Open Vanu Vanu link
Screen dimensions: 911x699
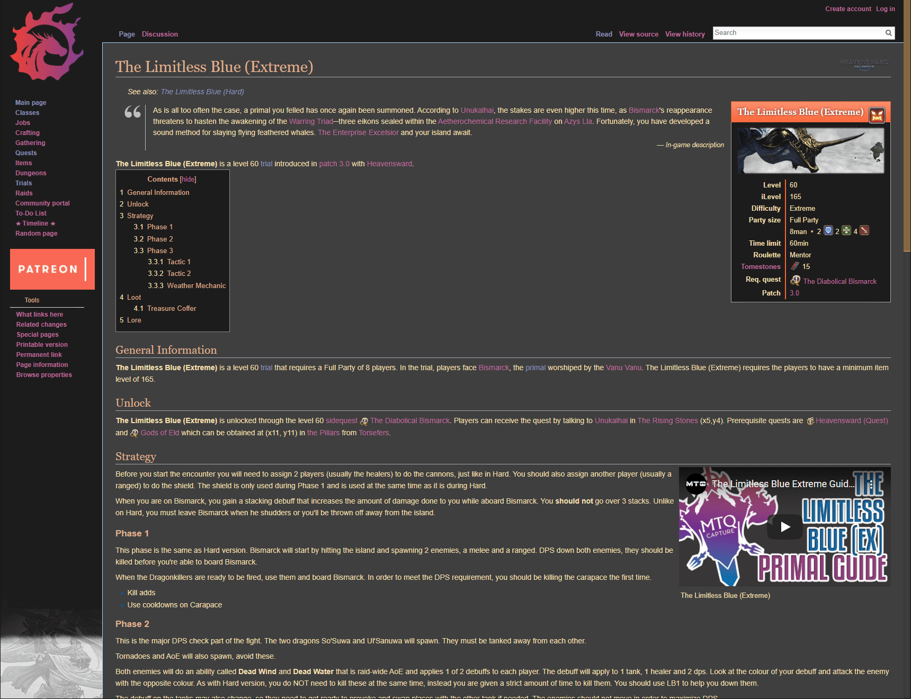pyautogui.click(x=623, y=368)
